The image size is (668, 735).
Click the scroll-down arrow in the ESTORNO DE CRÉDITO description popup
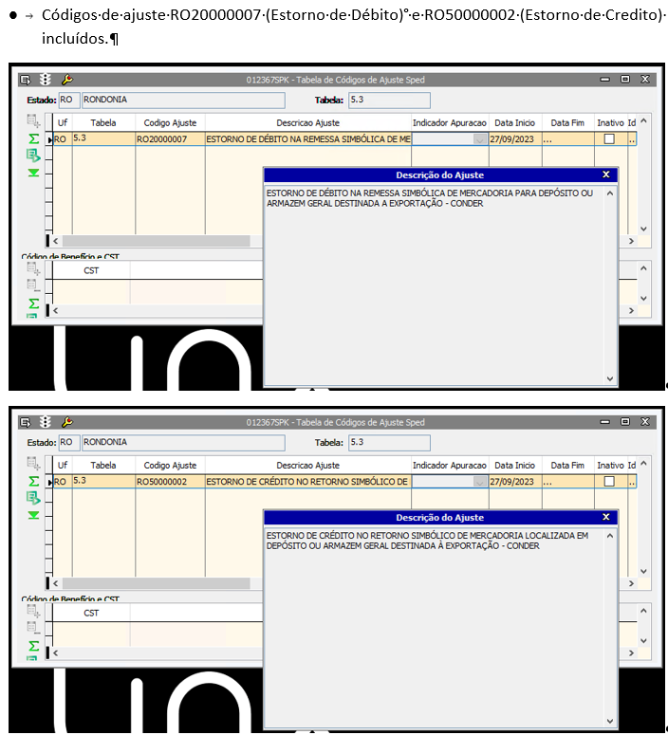pos(610,722)
